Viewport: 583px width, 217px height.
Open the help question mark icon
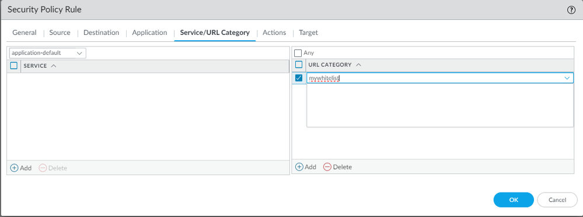571,10
